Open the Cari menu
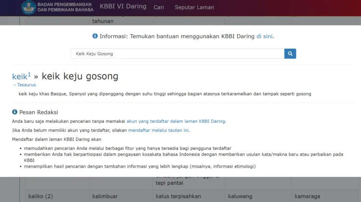Image resolution: width=361 pixels, height=202 pixels. 159,7
